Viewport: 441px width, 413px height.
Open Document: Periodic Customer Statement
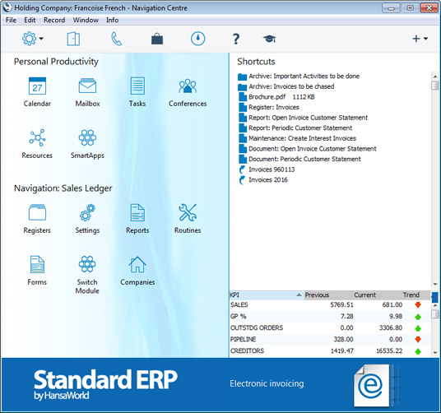[299, 160]
